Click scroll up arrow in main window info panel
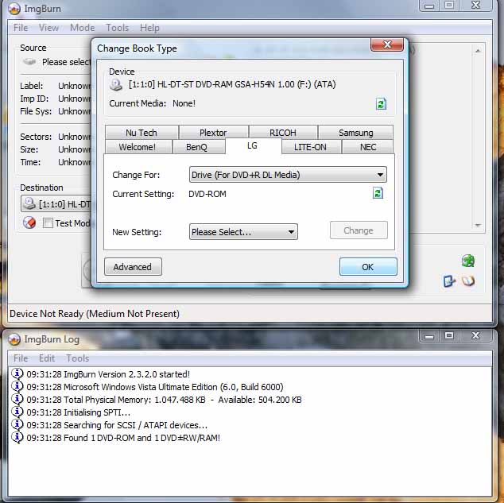This screenshot has width=504, height=503. (478, 51)
